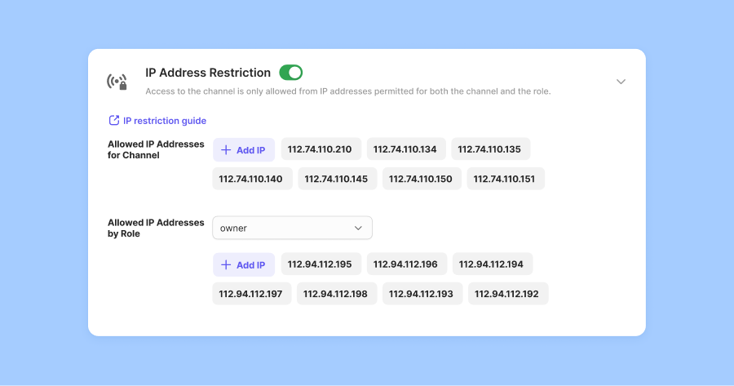Add an IP address for the channel
This screenshot has height=386, width=734.
tap(244, 150)
